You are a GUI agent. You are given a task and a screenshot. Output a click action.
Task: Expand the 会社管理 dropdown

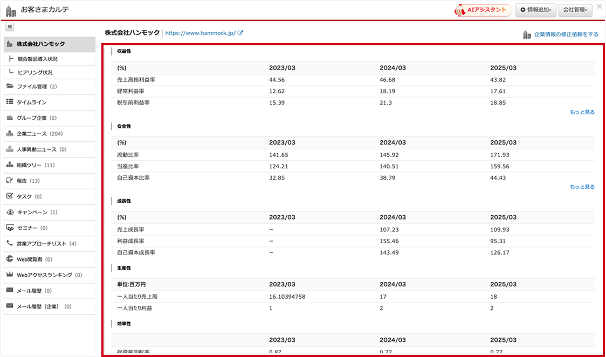tap(575, 10)
